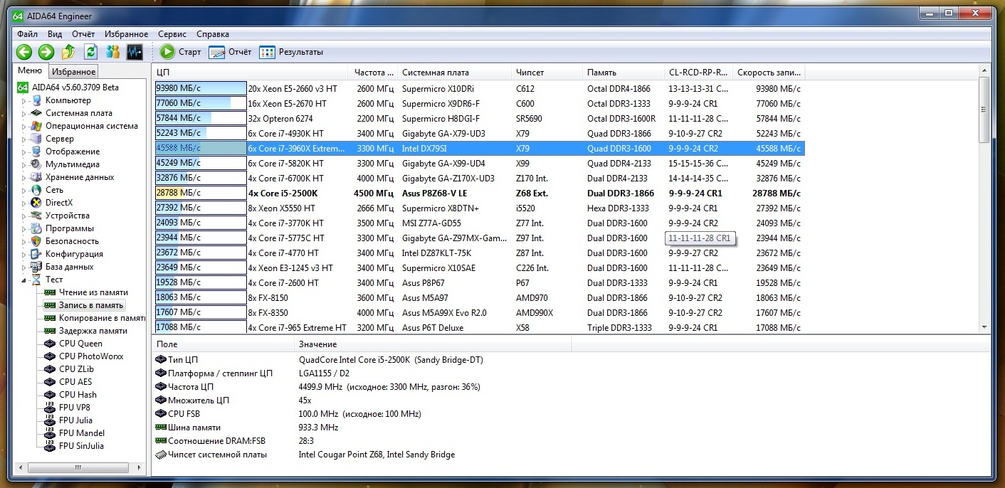Select the FPU SinJulia benchmark icon
The image size is (1005, 488).
pyautogui.click(x=50, y=446)
